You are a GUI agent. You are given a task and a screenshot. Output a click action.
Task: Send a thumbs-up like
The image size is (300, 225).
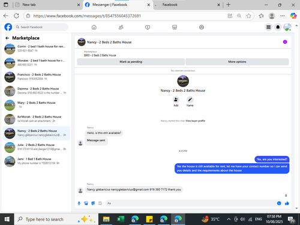tap(287, 203)
